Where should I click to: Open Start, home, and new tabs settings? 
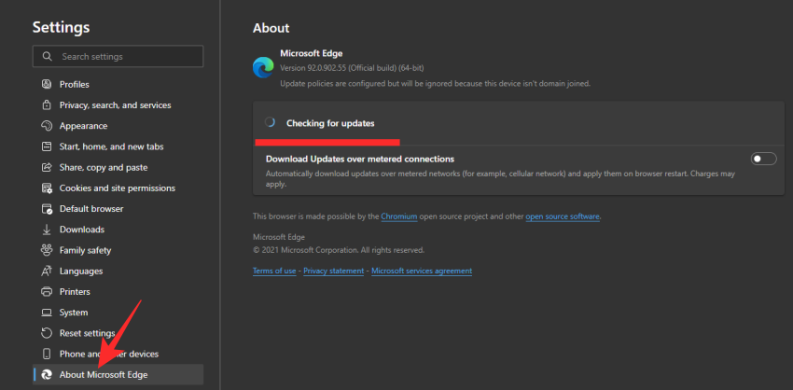pos(111,146)
